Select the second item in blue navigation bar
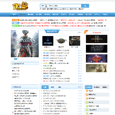This screenshot has height=115, width=115. pyautogui.click(x=22, y=14)
